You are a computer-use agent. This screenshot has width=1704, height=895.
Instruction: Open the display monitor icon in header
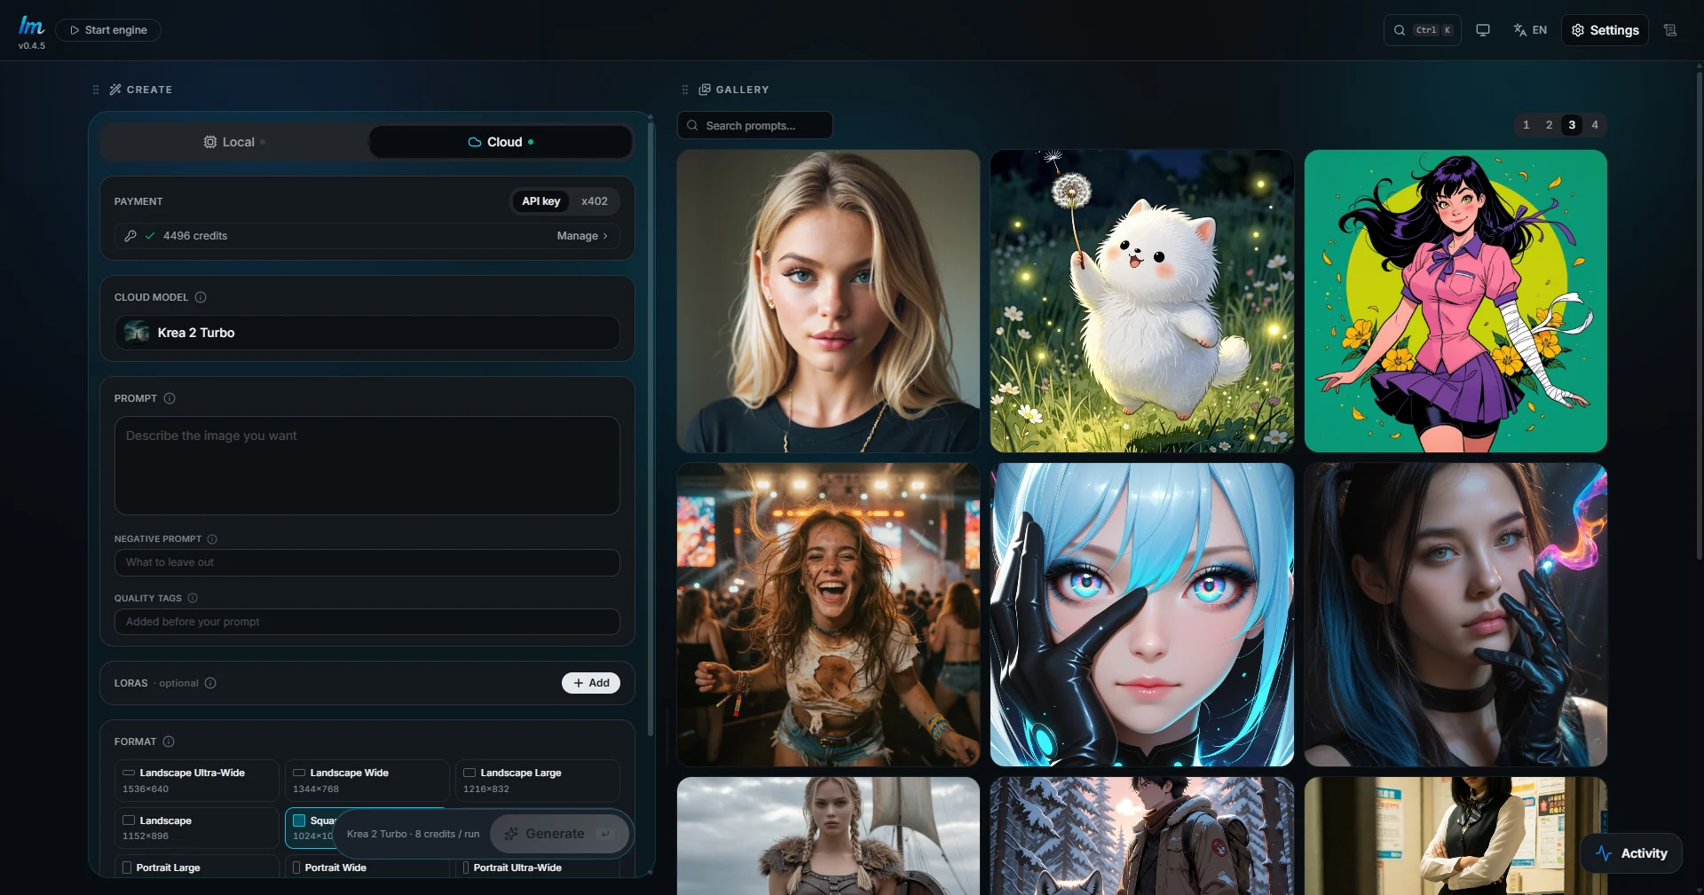point(1482,30)
